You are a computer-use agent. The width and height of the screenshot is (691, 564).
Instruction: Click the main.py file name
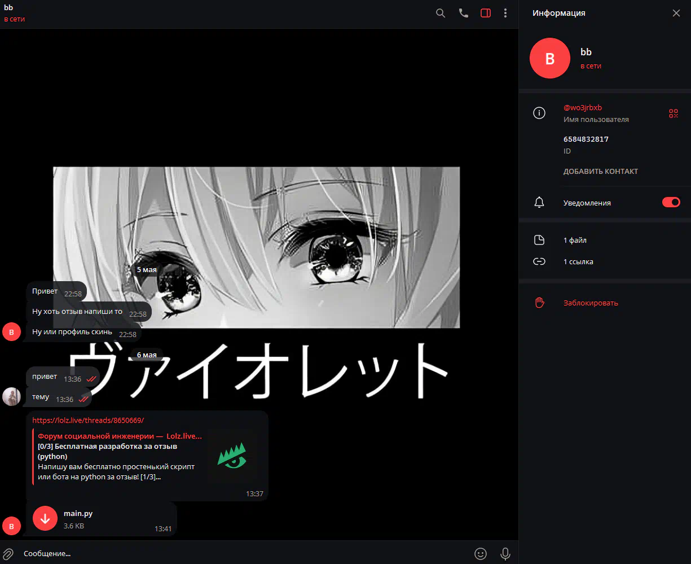pyautogui.click(x=78, y=514)
